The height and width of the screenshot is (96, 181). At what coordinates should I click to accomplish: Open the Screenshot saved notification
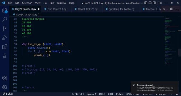click(155, 88)
